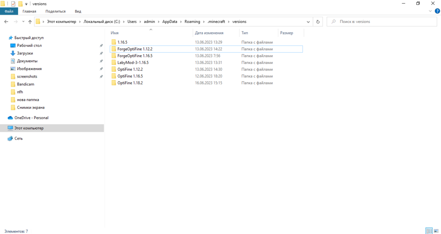This screenshot has height=234, width=441.
Task: Click the New folder quick access icon in the title bar
Action: pos(20,4)
